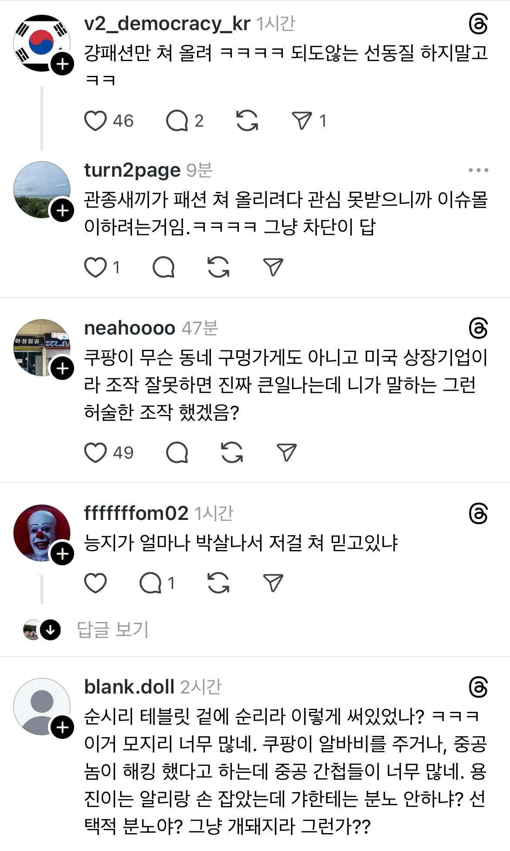Like the neahoooo comment
Image resolution: width=510 pixels, height=851 pixels.
95,452
